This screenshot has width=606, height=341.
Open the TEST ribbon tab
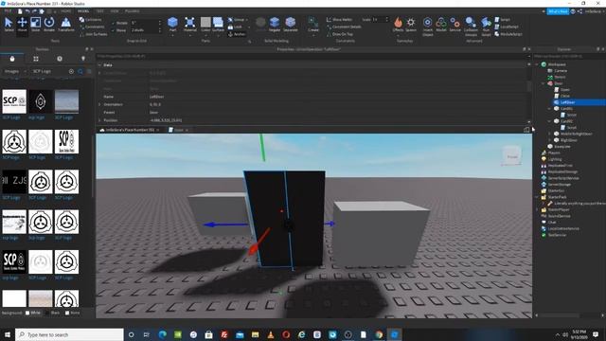pos(99,11)
